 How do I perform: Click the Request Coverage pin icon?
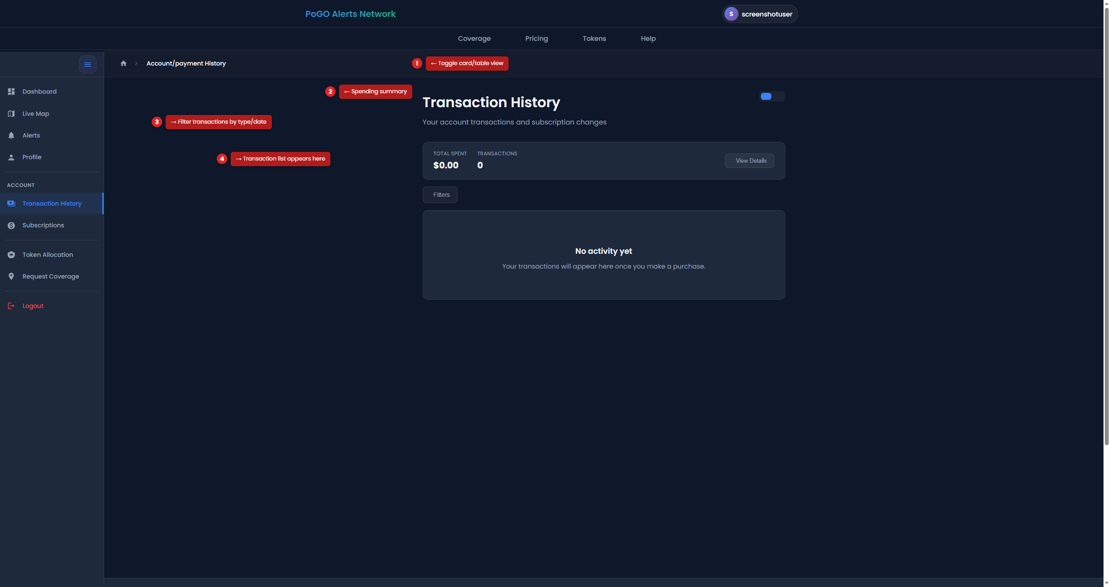(11, 276)
